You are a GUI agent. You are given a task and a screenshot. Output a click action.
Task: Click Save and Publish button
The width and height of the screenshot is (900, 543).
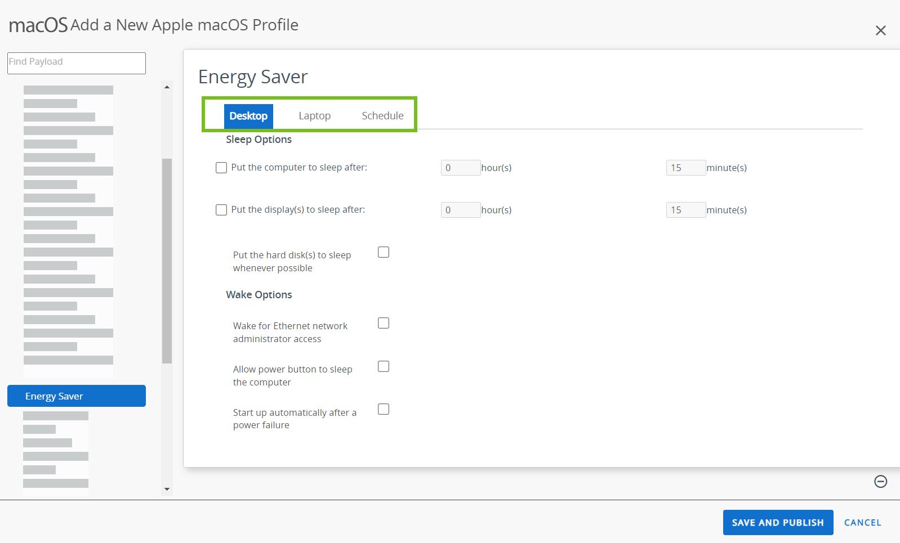tap(778, 523)
